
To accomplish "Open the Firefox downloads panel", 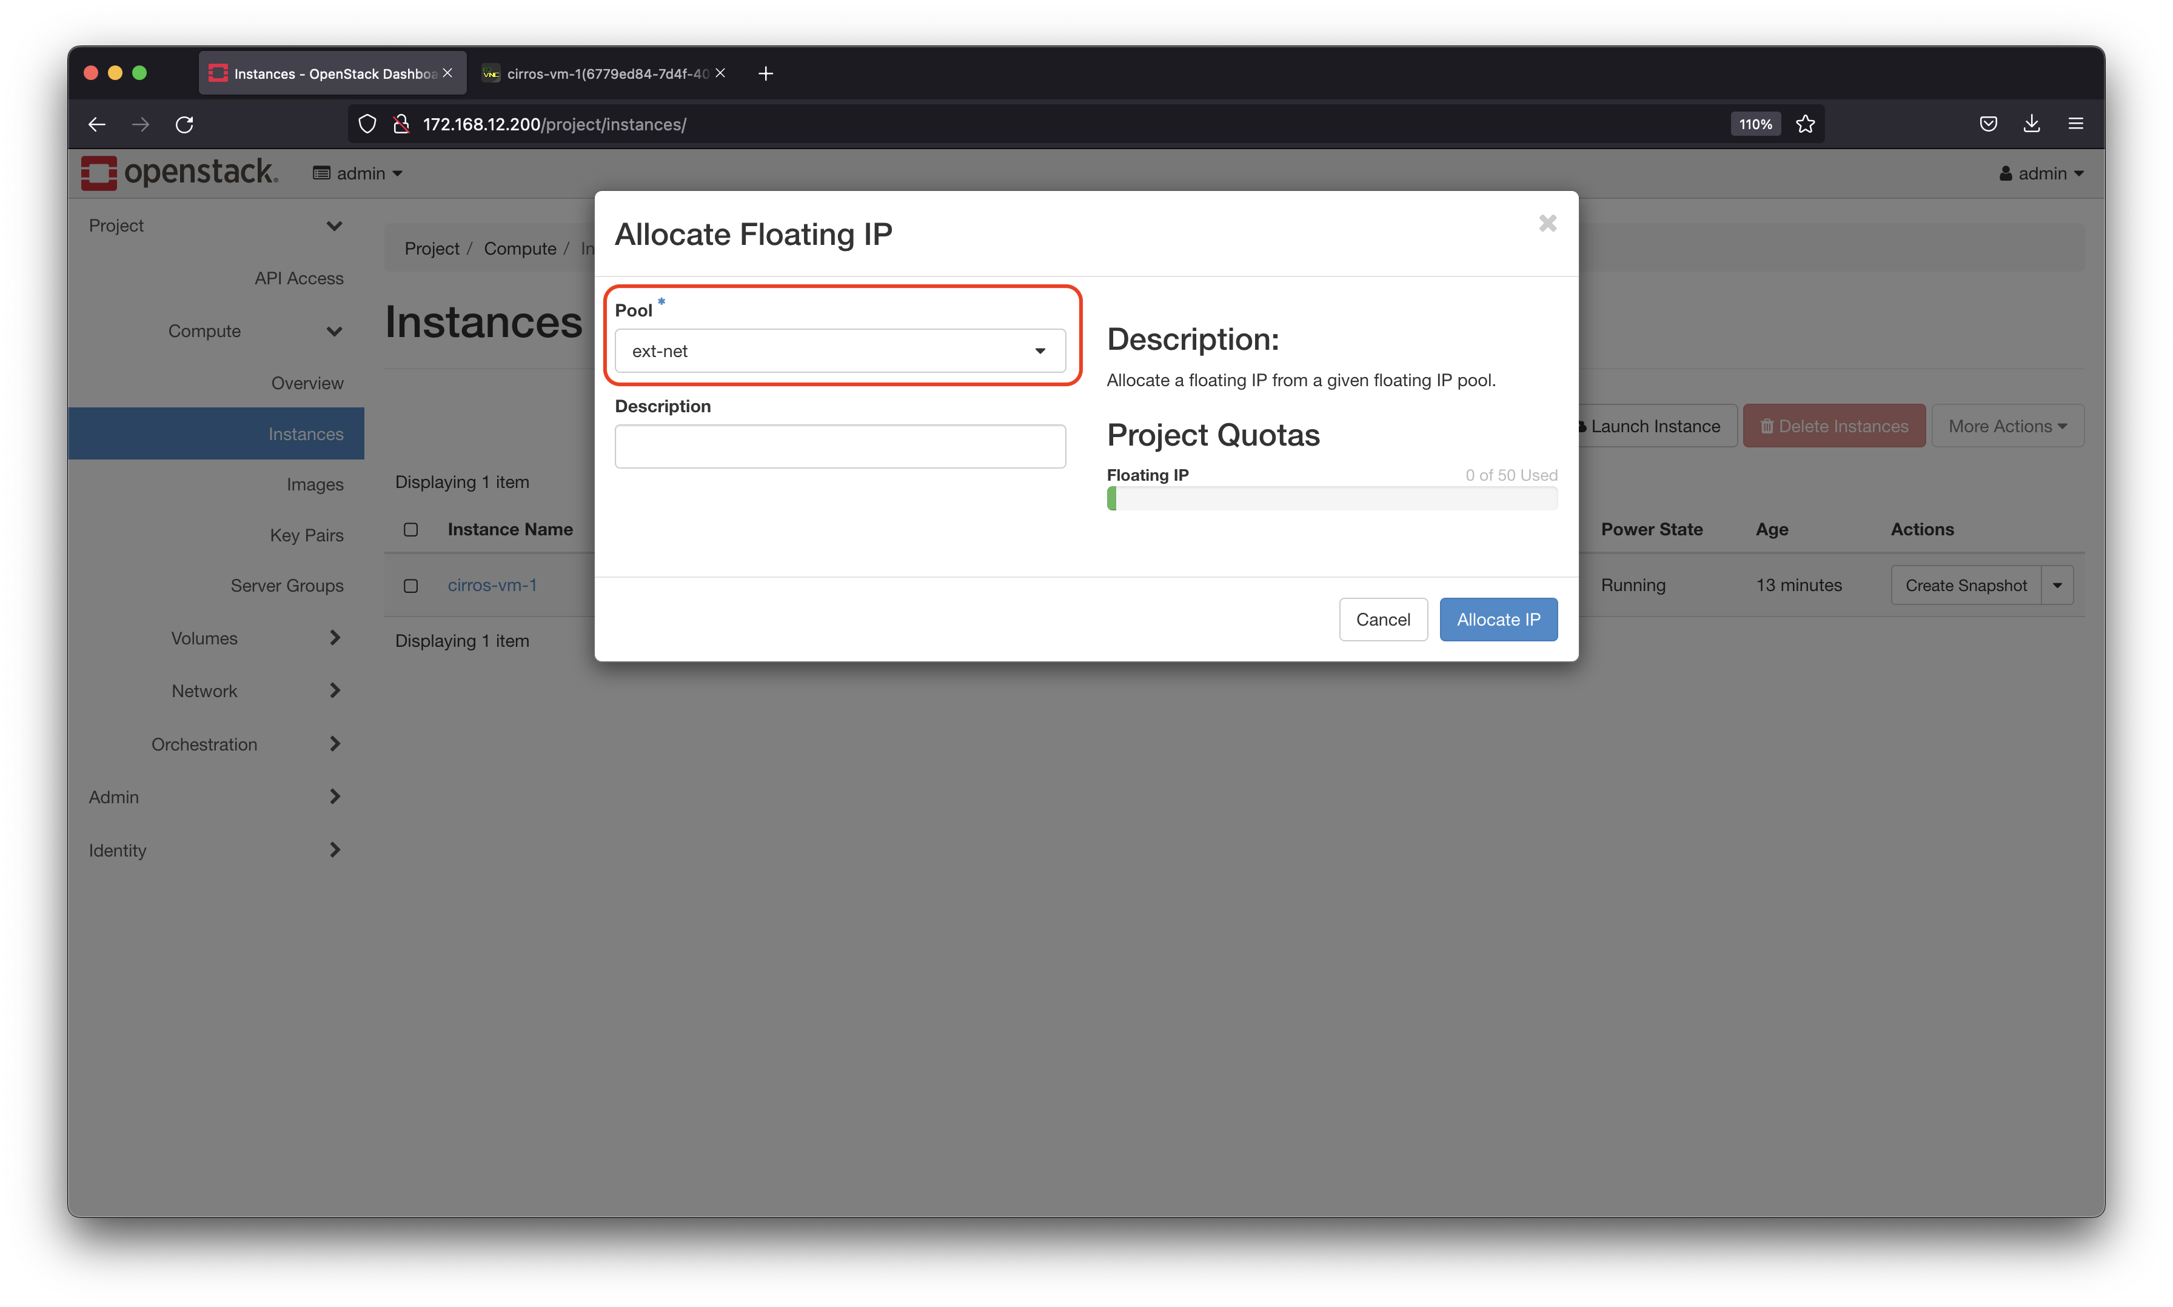I will tap(2031, 124).
